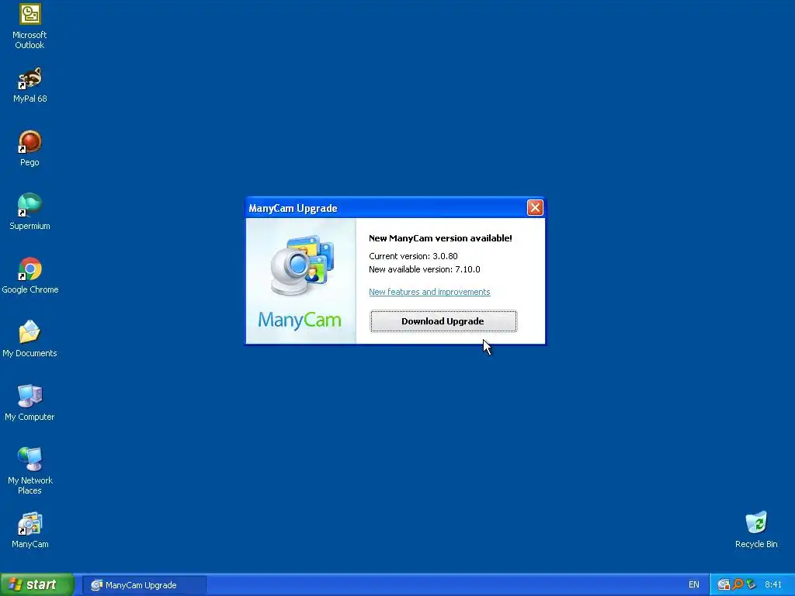Viewport: 795px width, 596px height.
Task: Click the orange magnifier tray icon
Action: coord(738,585)
